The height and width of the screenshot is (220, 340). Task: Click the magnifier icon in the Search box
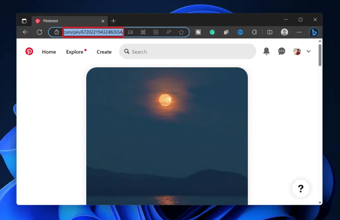click(127, 51)
